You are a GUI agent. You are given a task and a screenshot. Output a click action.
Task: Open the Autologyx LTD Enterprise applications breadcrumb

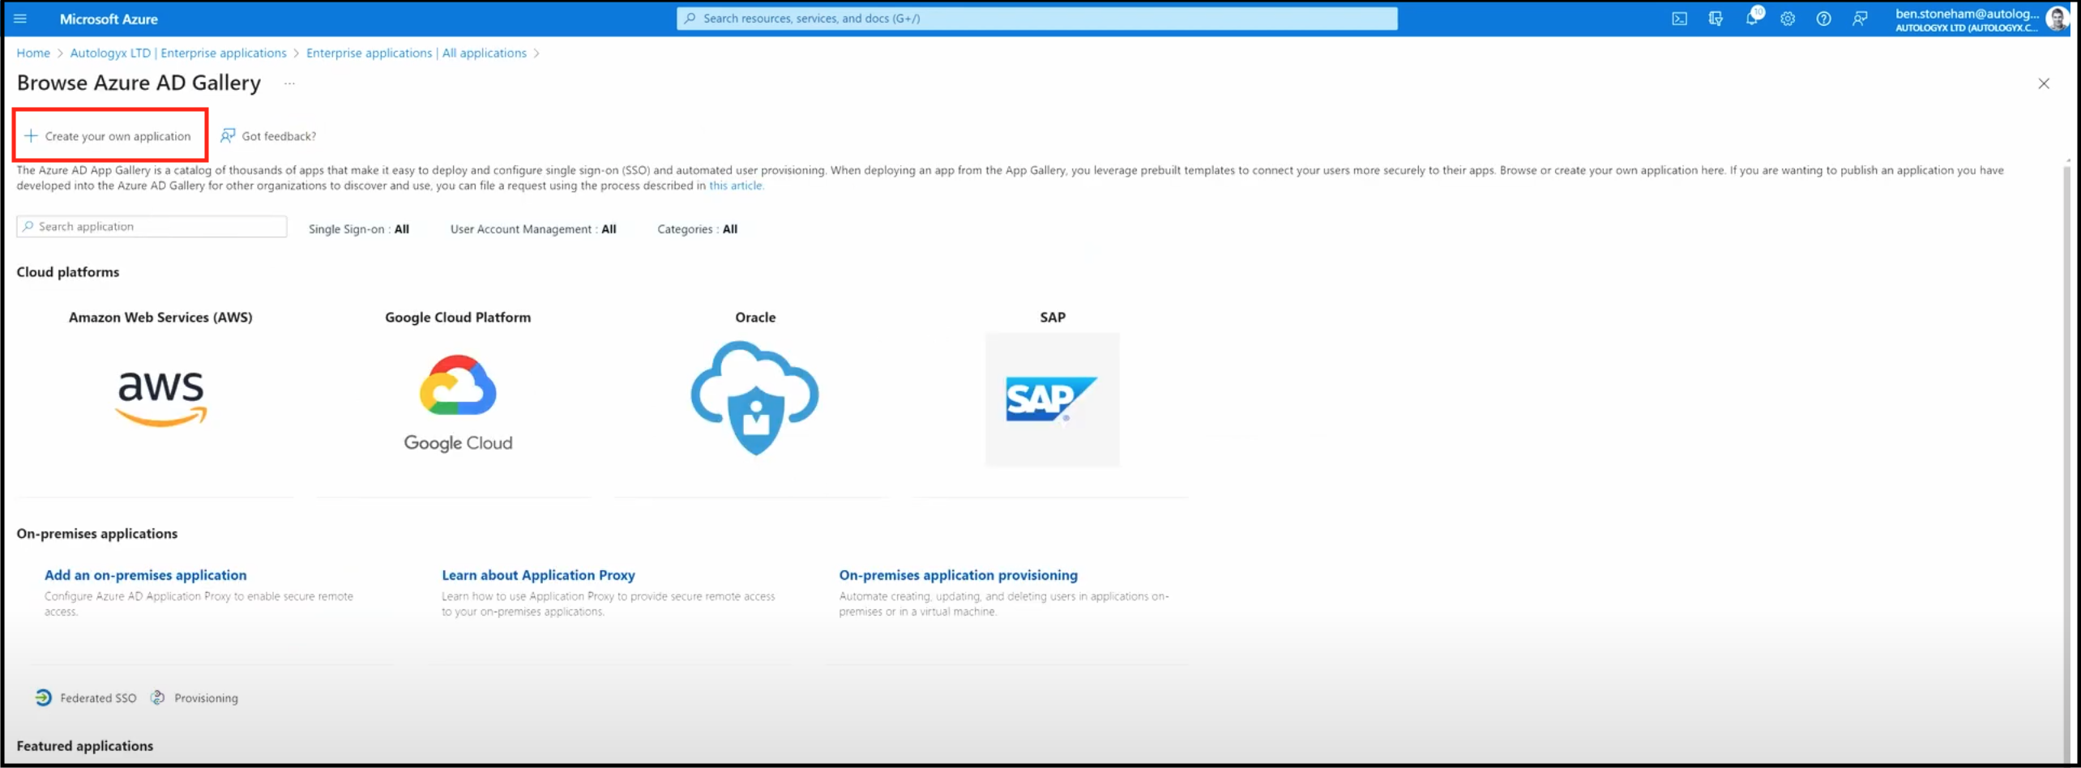[x=178, y=53]
